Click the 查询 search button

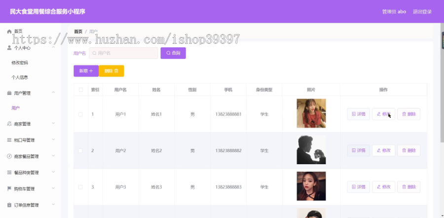[173, 53]
